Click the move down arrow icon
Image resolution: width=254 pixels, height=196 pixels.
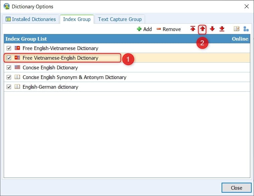tap(212, 29)
